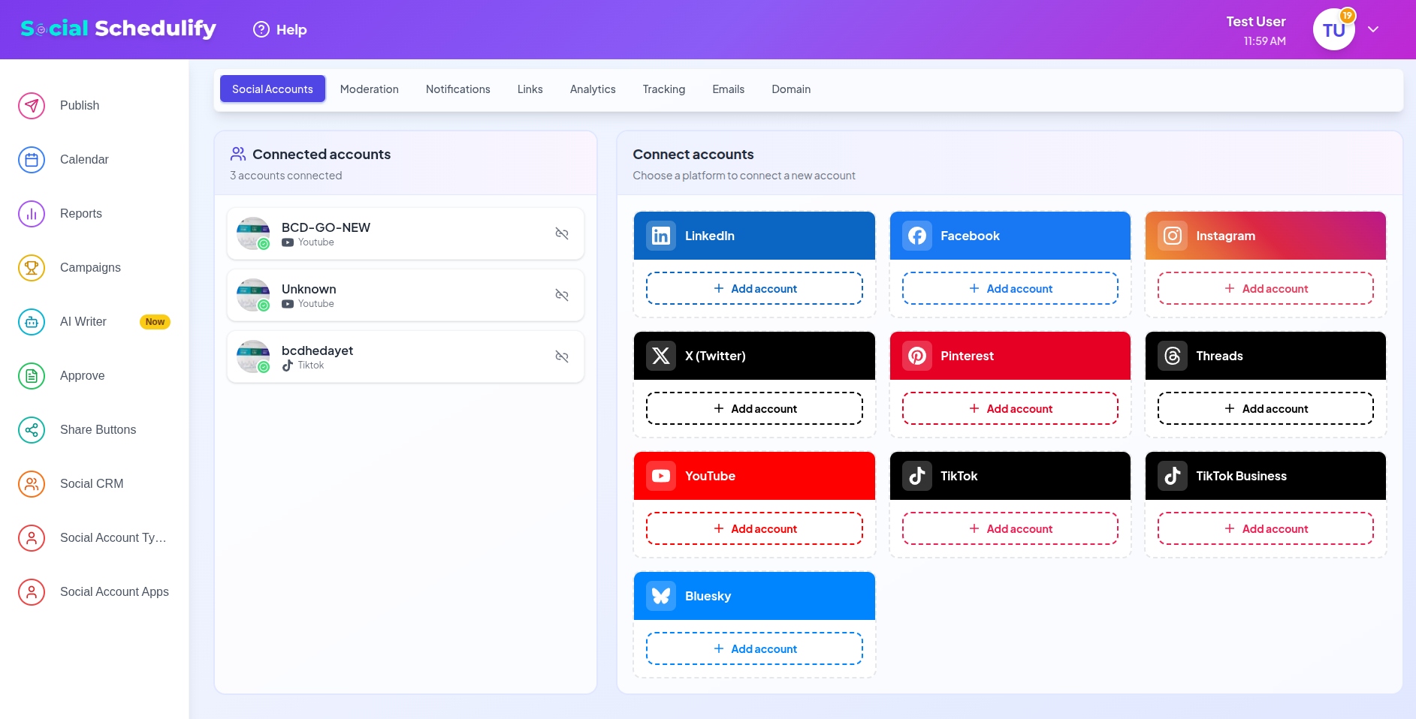Click the TU avatar with notification badge

point(1333,29)
